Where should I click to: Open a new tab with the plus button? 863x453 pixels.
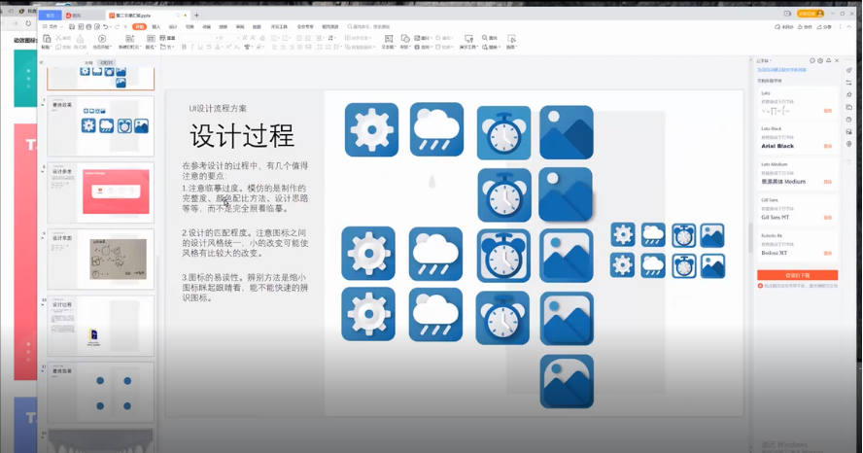(197, 16)
